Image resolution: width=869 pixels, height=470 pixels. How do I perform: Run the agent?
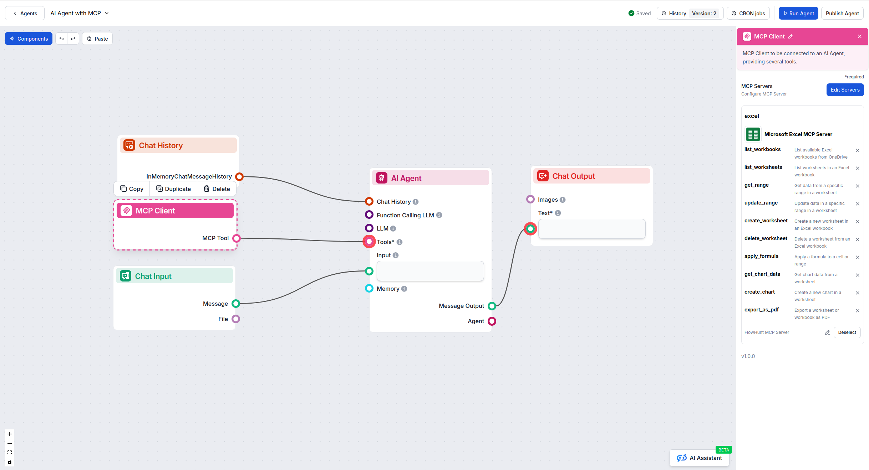[x=798, y=13]
